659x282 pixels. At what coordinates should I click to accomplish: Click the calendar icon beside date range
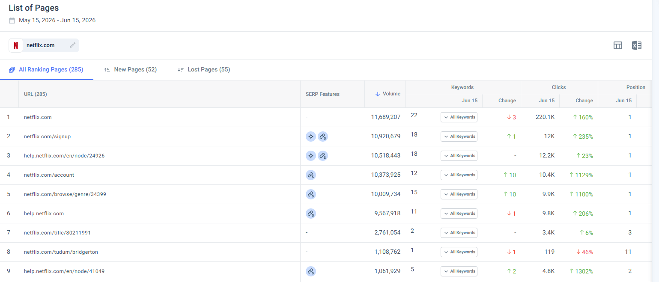(x=12, y=21)
